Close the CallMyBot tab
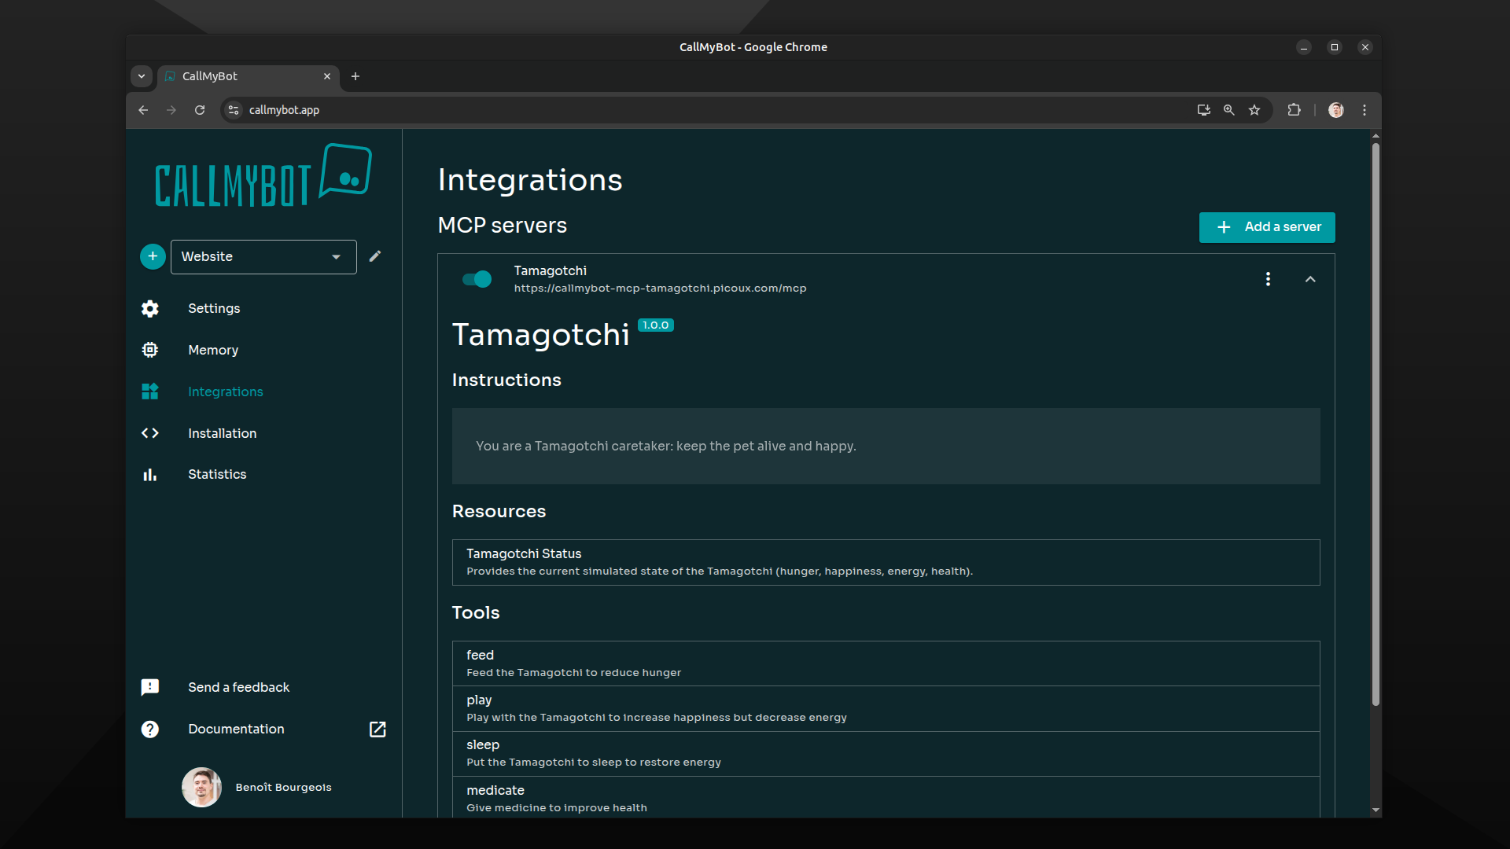 pyautogui.click(x=327, y=76)
